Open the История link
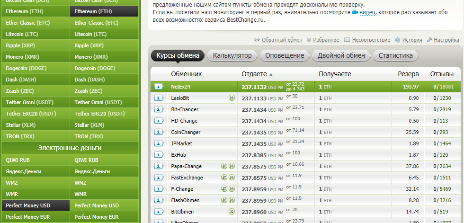Image resolution: width=464 pixels, height=223 pixels. (411, 40)
